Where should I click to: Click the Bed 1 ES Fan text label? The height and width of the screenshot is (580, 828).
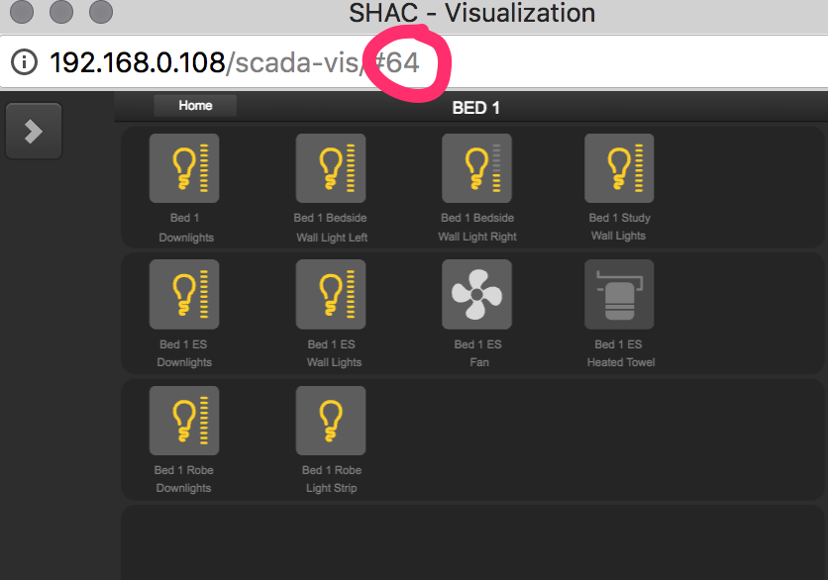coord(477,353)
